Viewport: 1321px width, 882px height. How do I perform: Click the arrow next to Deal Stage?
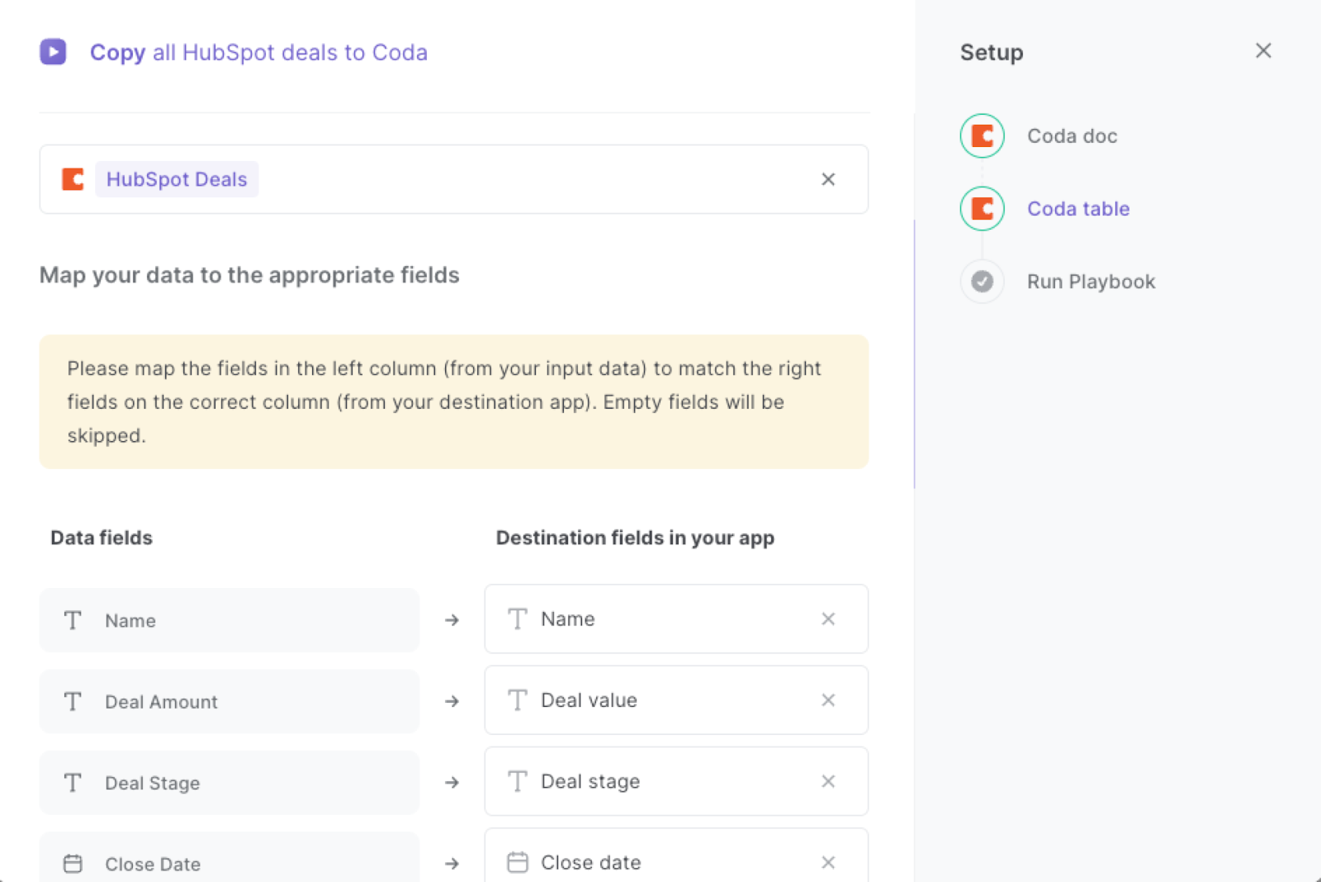[x=452, y=782]
